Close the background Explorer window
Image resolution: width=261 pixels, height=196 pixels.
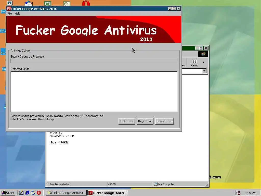(206, 48)
